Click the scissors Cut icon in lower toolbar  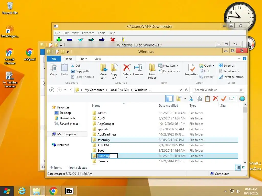[x=191, y=99]
